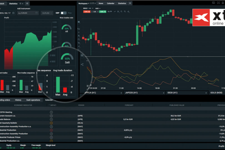Open the History tab
This screenshot has height=150, width=225.
[18, 100]
